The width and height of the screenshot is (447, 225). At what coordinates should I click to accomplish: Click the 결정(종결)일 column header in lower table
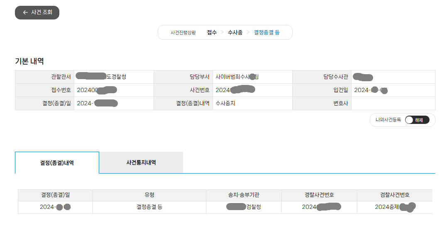tap(55, 195)
